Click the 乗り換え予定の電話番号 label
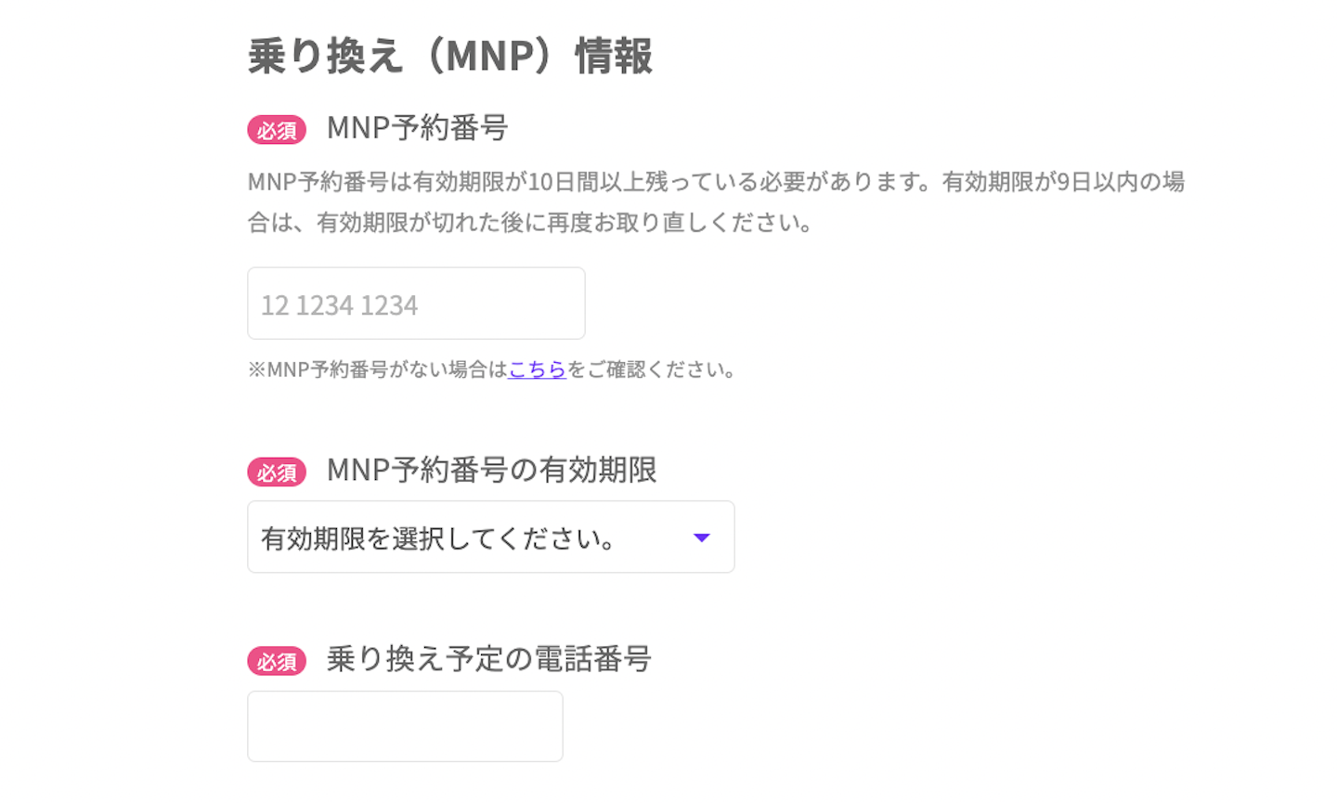Screen dimensions: 1337x803 (489, 661)
